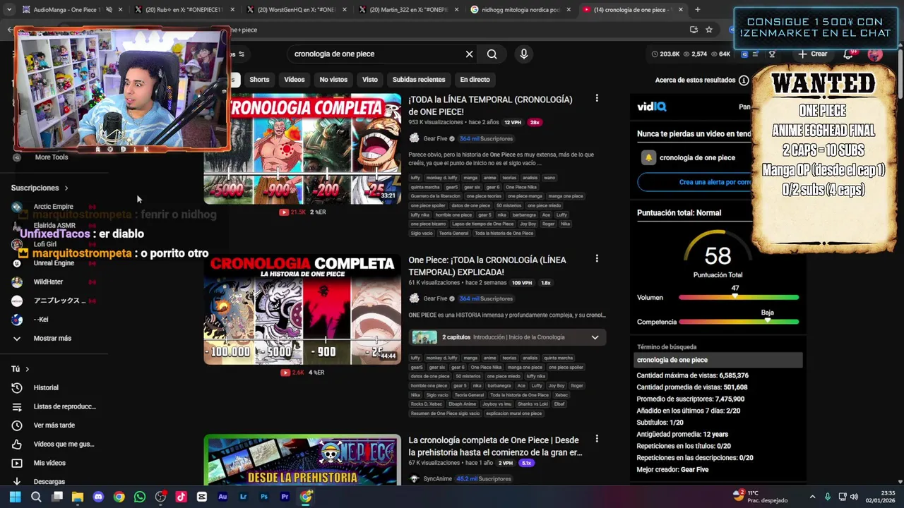Viewport: 904px width, 508px height.
Task: Open CapCut from the taskbar
Action: click(202, 497)
